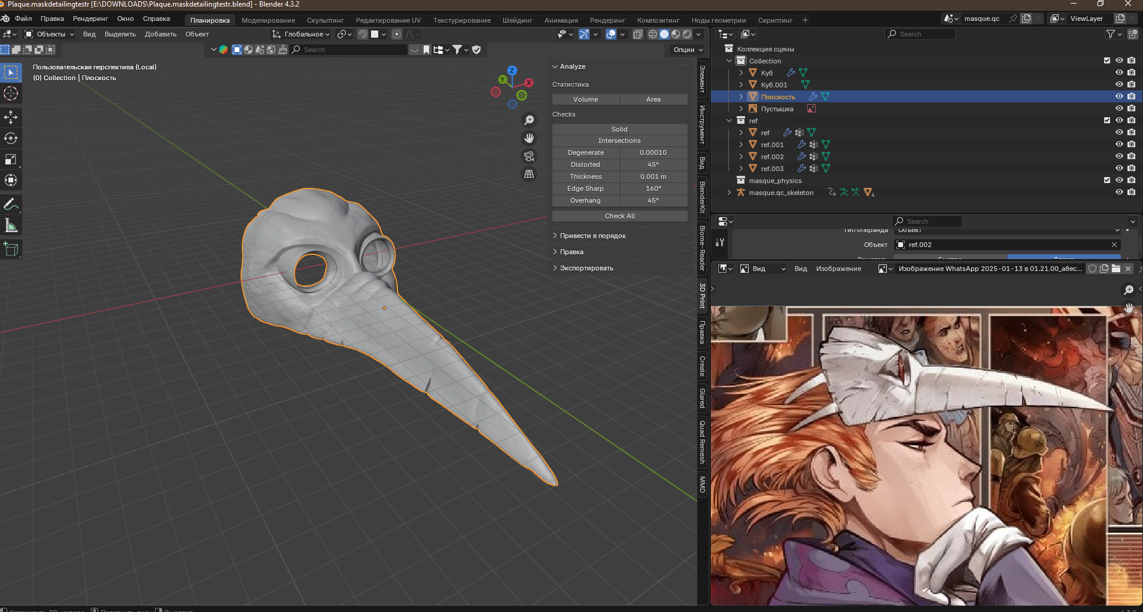
Task: Choose the Measure tool
Action: [11, 226]
